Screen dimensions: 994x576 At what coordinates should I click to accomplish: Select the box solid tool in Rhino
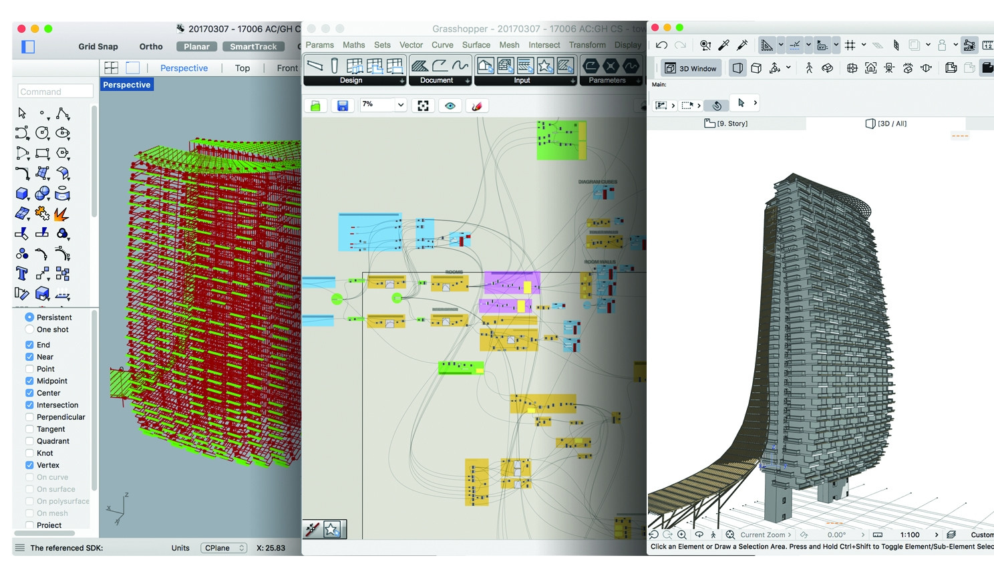(x=21, y=194)
